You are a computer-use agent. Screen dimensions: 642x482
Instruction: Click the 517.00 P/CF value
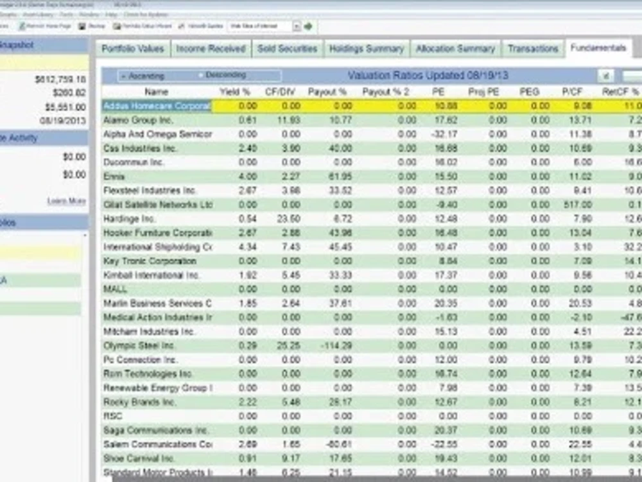578,205
